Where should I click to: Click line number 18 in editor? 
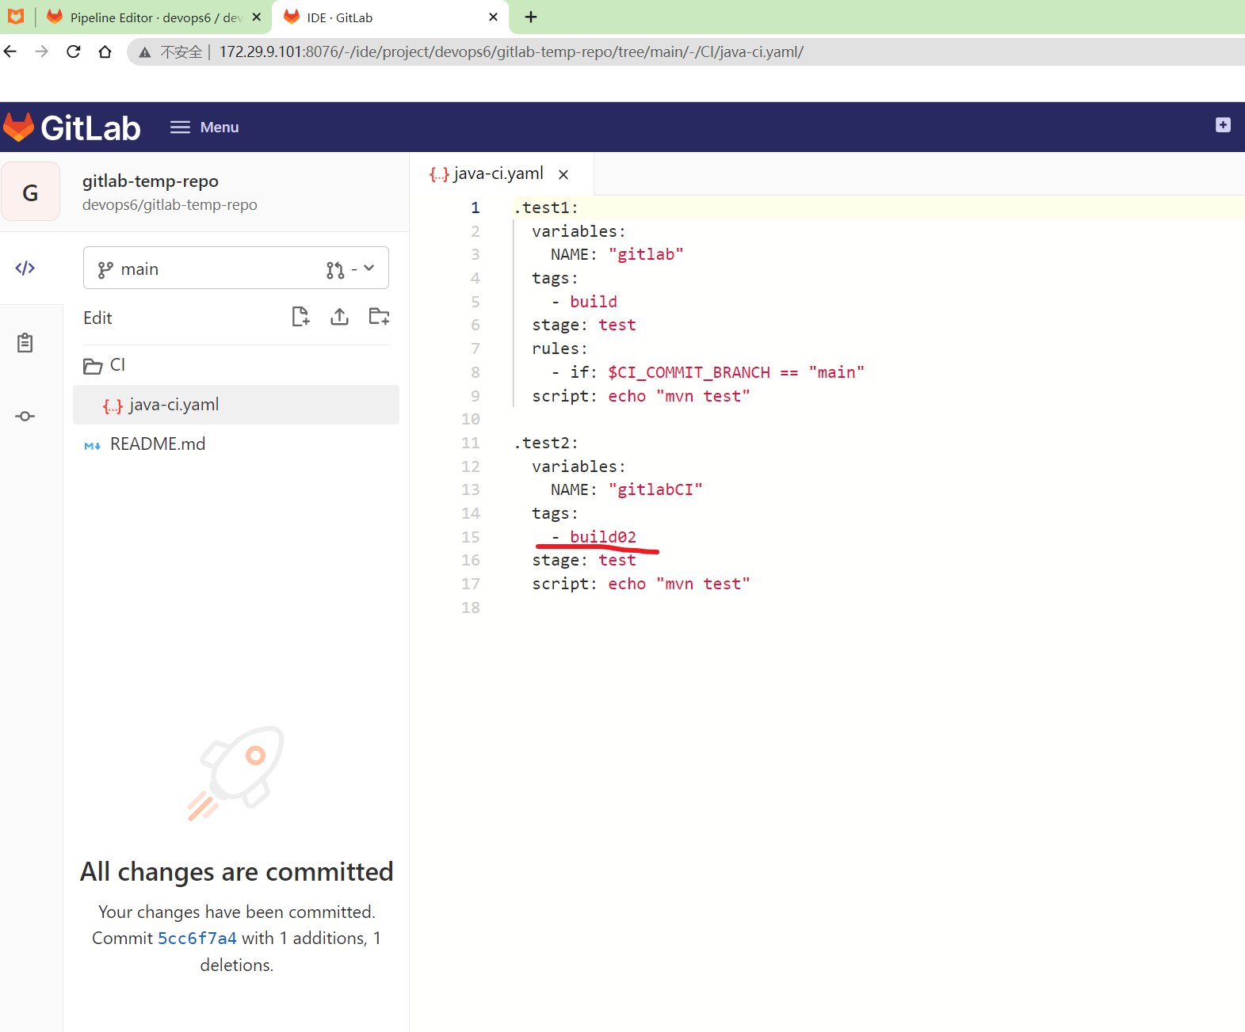[471, 608]
